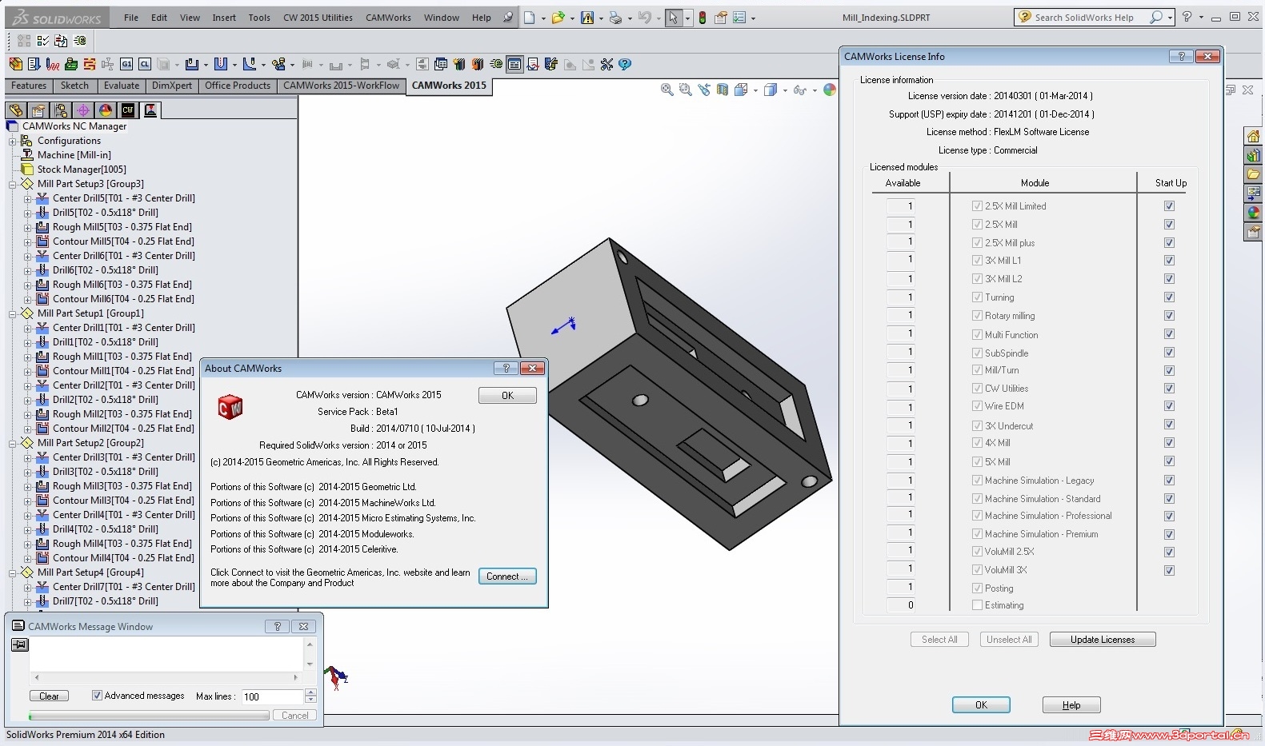Switch to the CAMWorks 2015-WorkFlow tab
The width and height of the screenshot is (1265, 746).
(x=341, y=86)
